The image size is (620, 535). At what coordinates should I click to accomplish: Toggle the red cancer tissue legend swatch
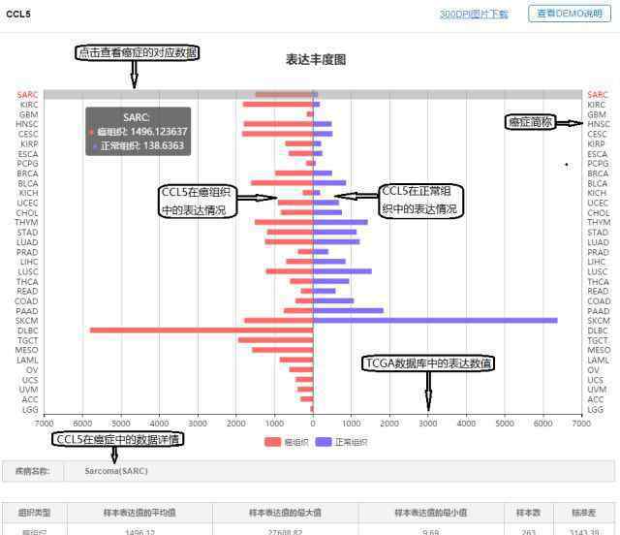pyautogui.click(x=272, y=442)
